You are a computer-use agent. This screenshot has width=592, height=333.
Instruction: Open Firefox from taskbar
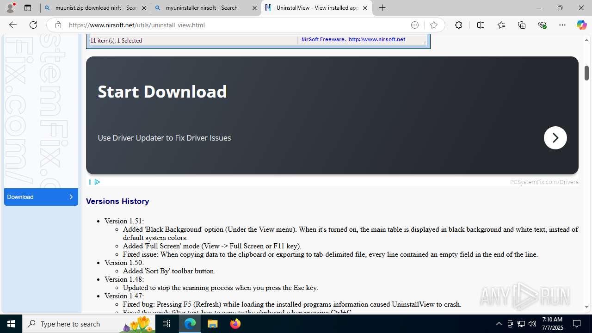click(x=235, y=324)
